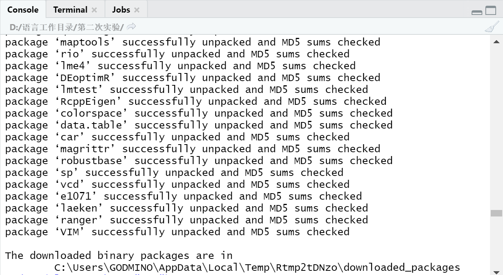This screenshot has width=503, height=275.
Task: Open the working directory arrow icon
Action: pyautogui.click(x=131, y=27)
